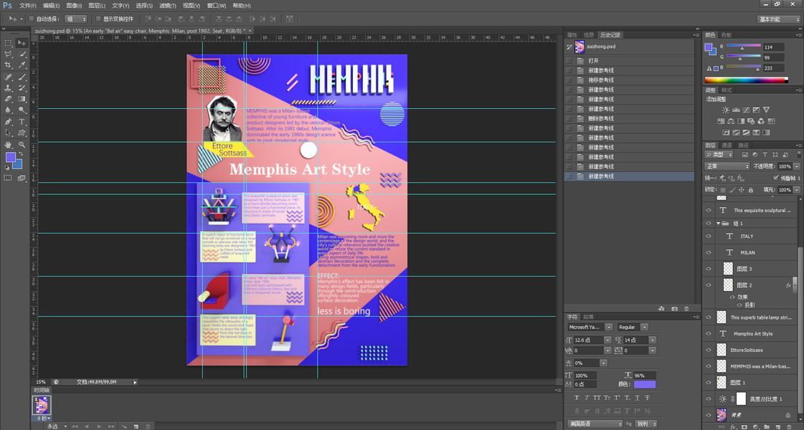
Task: Select the Brush tool
Action: [x=22, y=77]
